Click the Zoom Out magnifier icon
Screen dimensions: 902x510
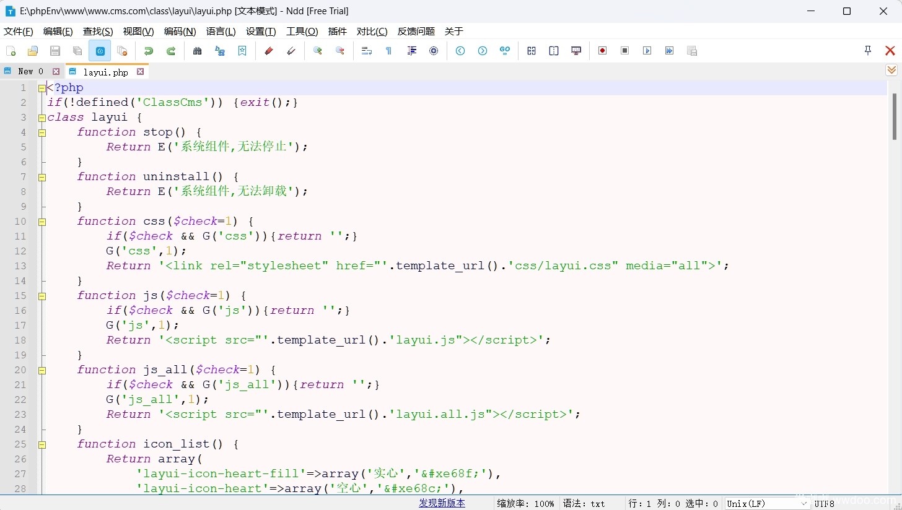pyautogui.click(x=340, y=51)
